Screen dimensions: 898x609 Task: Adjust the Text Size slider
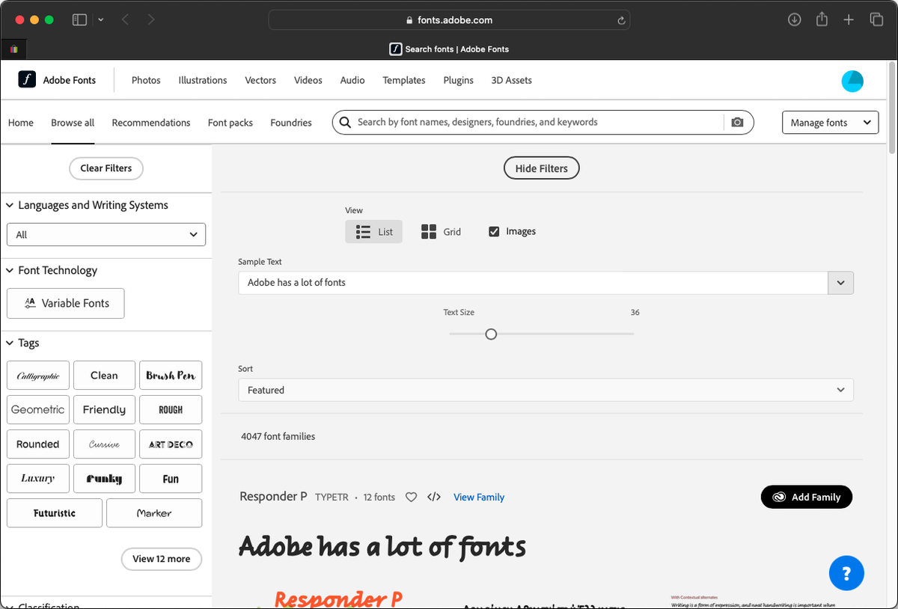[x=491, y=334]
